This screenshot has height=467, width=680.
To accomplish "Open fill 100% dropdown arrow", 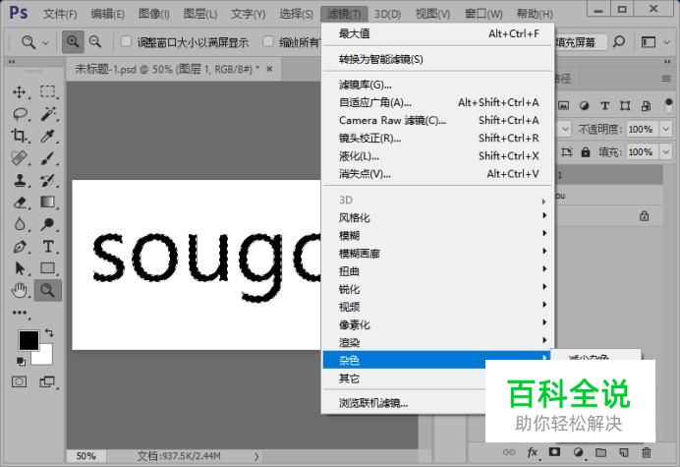I will pos(665,152).
